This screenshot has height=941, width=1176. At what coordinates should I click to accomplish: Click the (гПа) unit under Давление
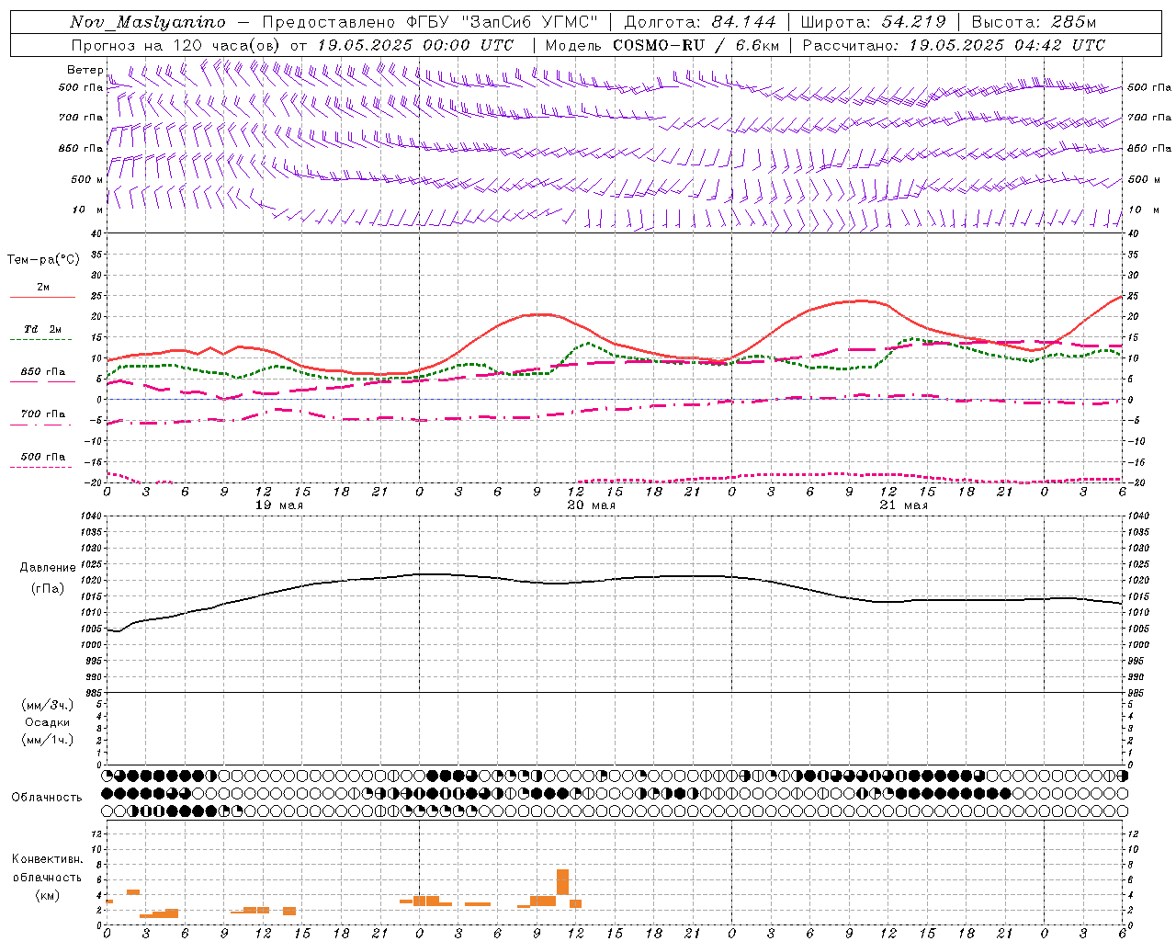(48, 589)
